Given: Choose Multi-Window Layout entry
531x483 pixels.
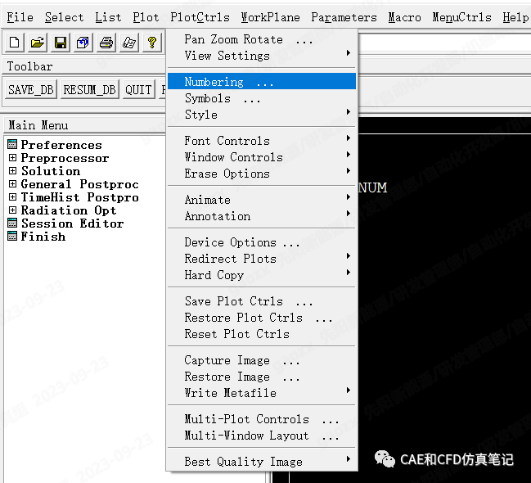Looking at the screenshot, I should [262, 436].
